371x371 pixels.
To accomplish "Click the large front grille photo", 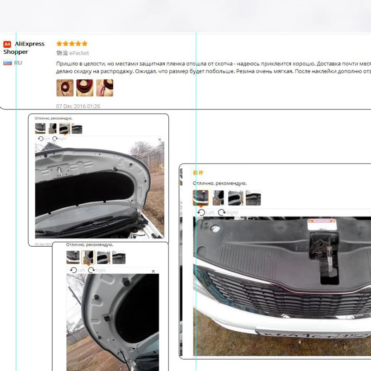I will click(x=282, y=286).
